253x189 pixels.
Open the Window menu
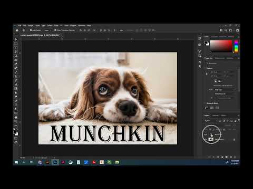pyautogui.click(x=82, y=26)
